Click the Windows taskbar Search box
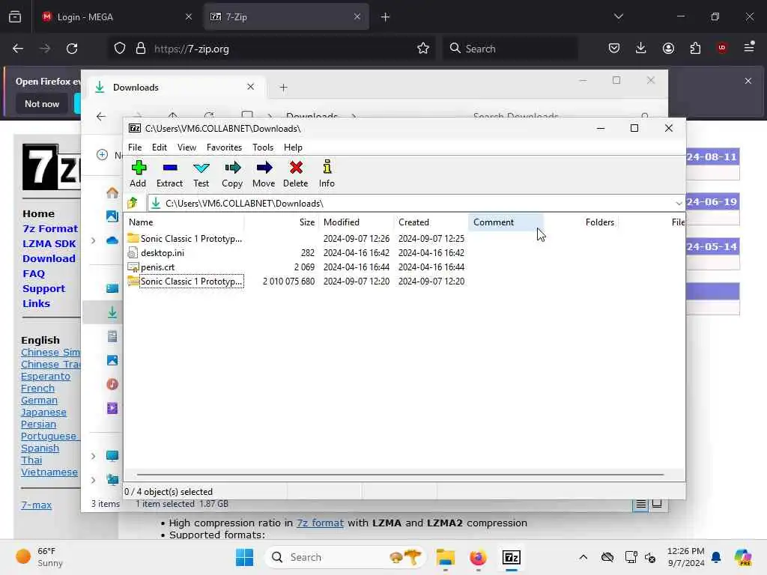 pyautogui.click(x=345, y=557)
